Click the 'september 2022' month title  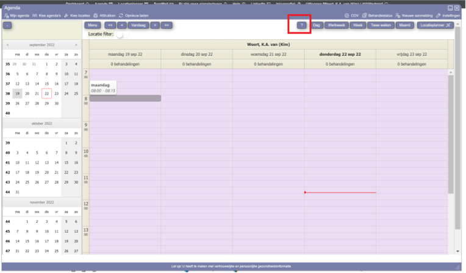coord(42,45)
